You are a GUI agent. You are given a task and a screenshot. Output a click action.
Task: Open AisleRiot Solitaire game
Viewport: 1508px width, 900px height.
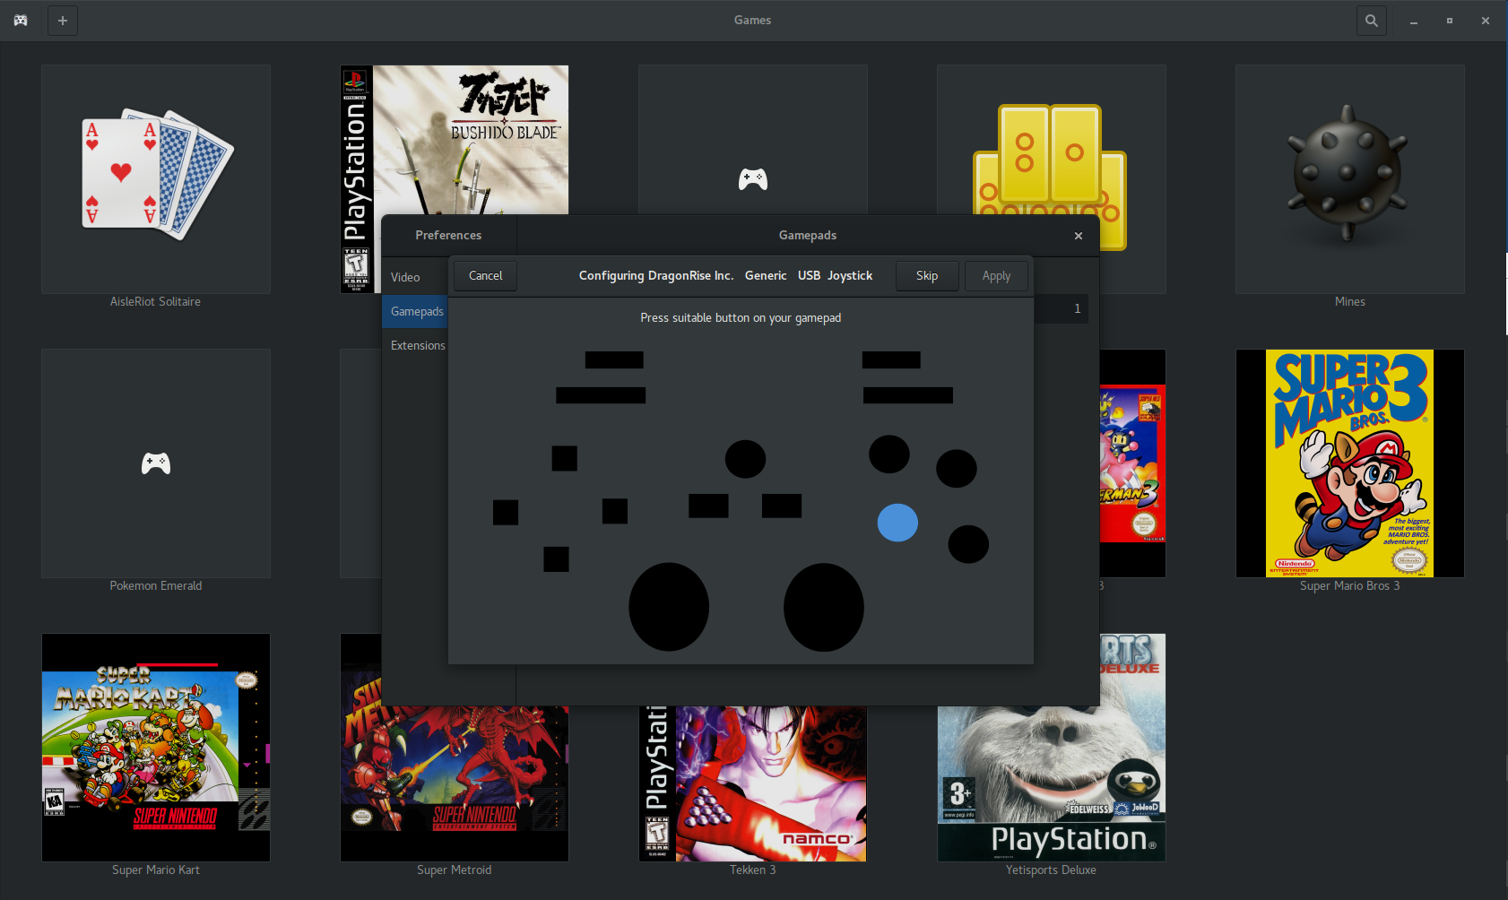[156, 178]
